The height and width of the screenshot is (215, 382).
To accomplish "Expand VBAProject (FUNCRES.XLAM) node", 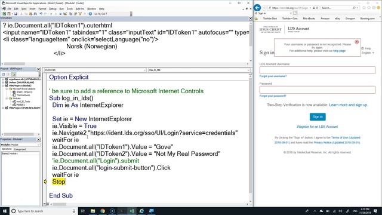I will tap(3, 107).
